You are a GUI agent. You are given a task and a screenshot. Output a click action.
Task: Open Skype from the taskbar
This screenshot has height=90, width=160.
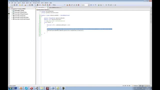(26, 88)
